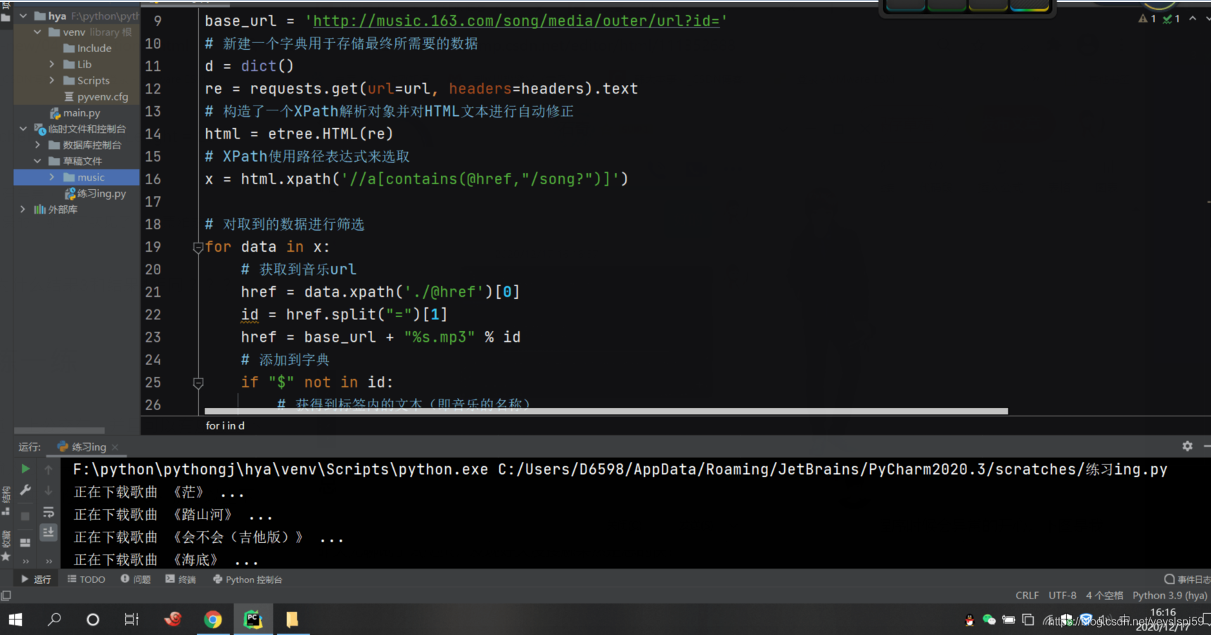Click line number 16 in gutter
The height and width of the screenshot is (635, 1211).
tap(153, 179)
